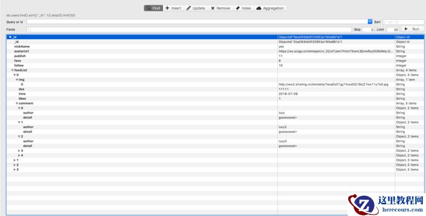Viewport: 426px width, 216px height.
Task: Select the nickName field row
Action: pos(215,47)
